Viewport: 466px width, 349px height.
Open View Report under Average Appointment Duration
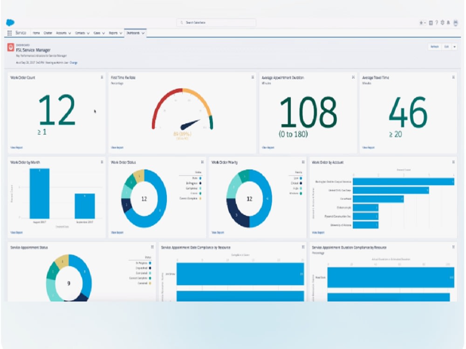click(x=268, y=148)
